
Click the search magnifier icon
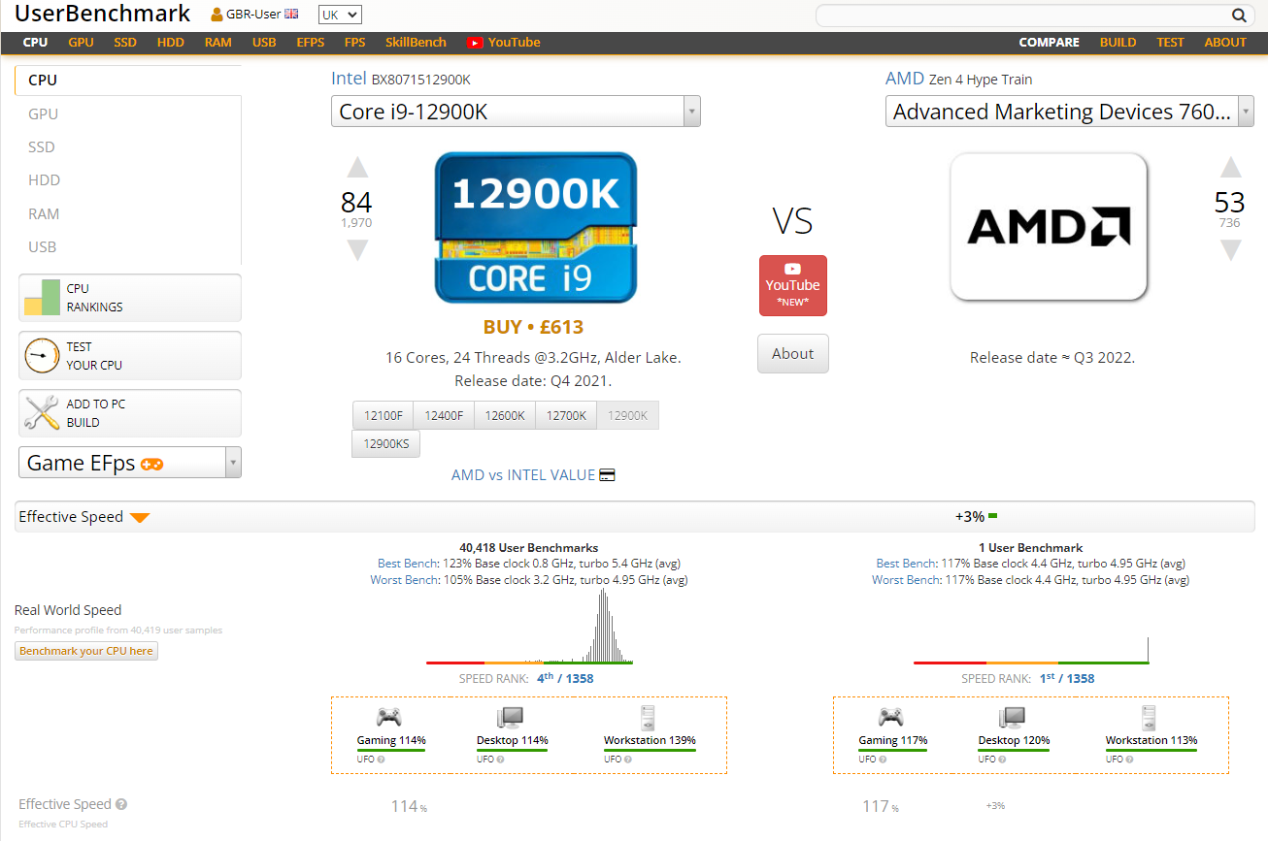pos(1239,15)
